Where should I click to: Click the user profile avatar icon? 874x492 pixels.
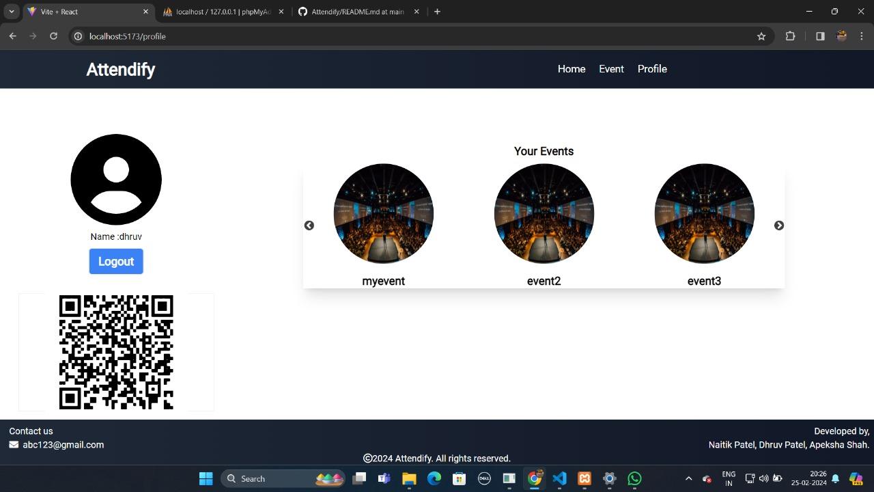pos(116,180)
